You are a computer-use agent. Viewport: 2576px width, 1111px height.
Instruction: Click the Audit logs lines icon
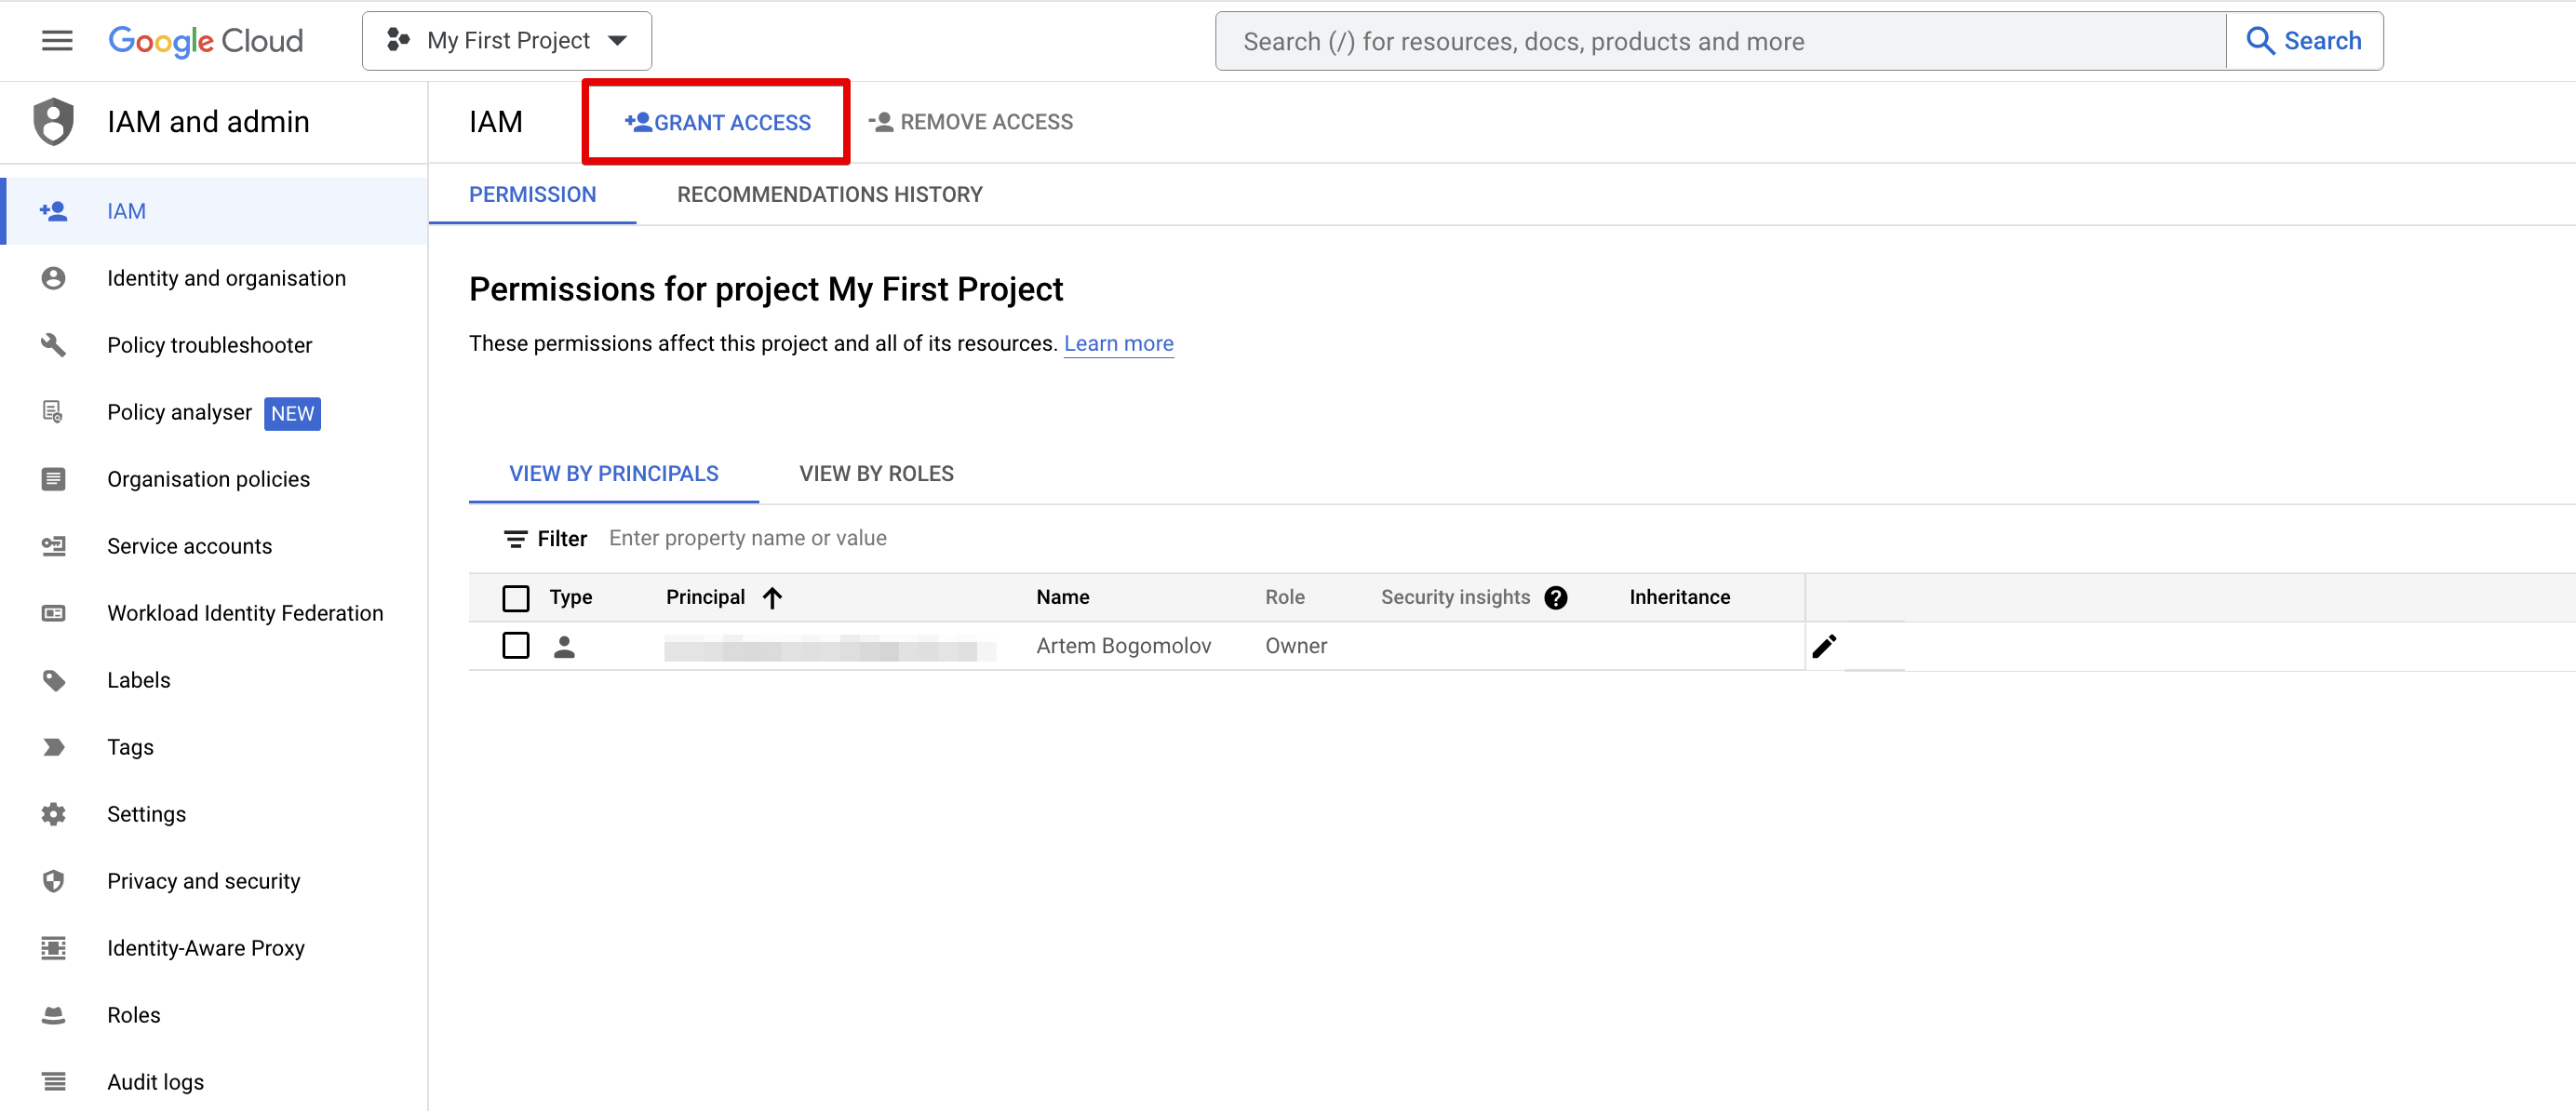[x=54, y=1082]
